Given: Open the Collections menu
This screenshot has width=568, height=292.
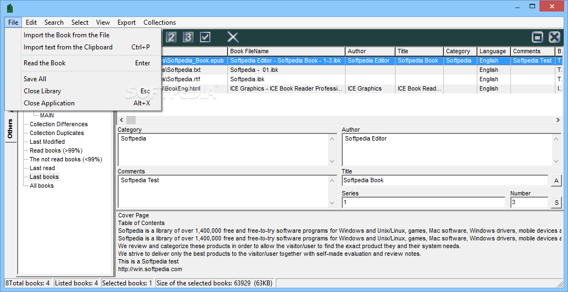Looking at the screenshot, I should click(159, 23).
